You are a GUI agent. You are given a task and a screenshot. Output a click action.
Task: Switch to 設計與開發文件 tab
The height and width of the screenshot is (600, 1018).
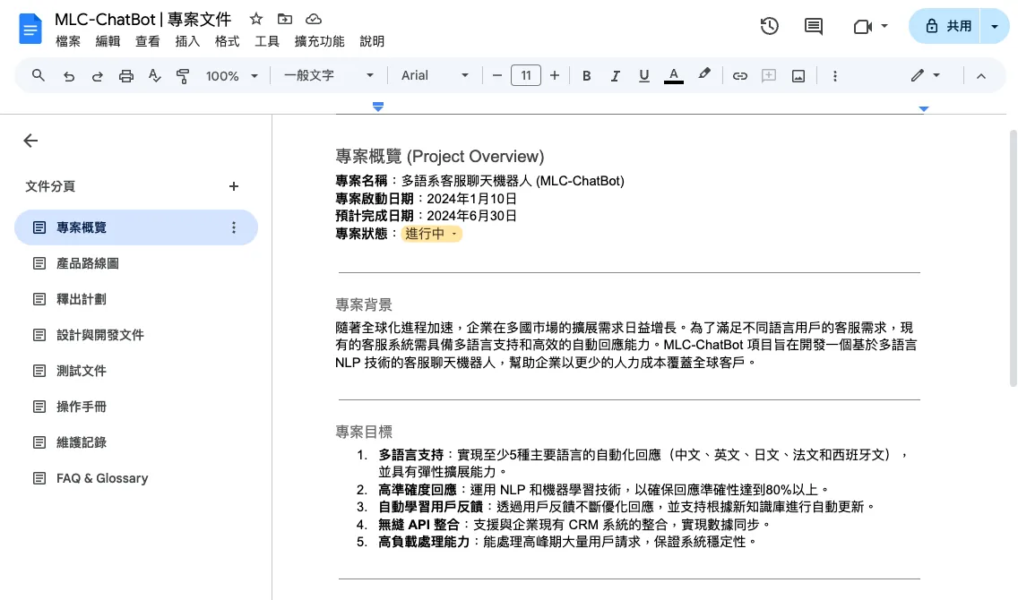coord(136,335)
